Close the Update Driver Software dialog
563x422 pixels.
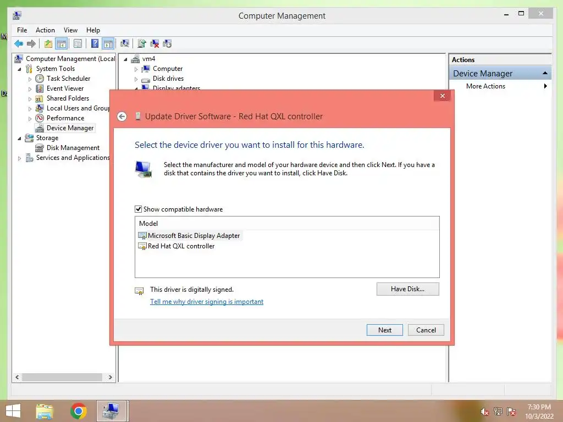coord(443,96)
